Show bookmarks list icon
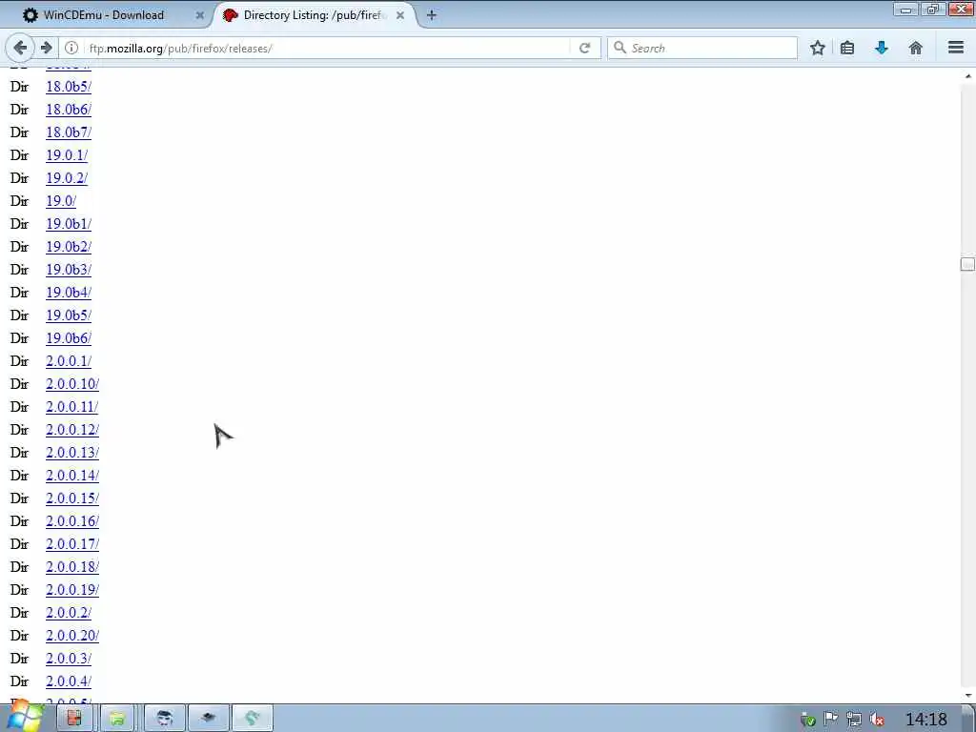Screen dimensions: 976x732 (x=847, y=48)
